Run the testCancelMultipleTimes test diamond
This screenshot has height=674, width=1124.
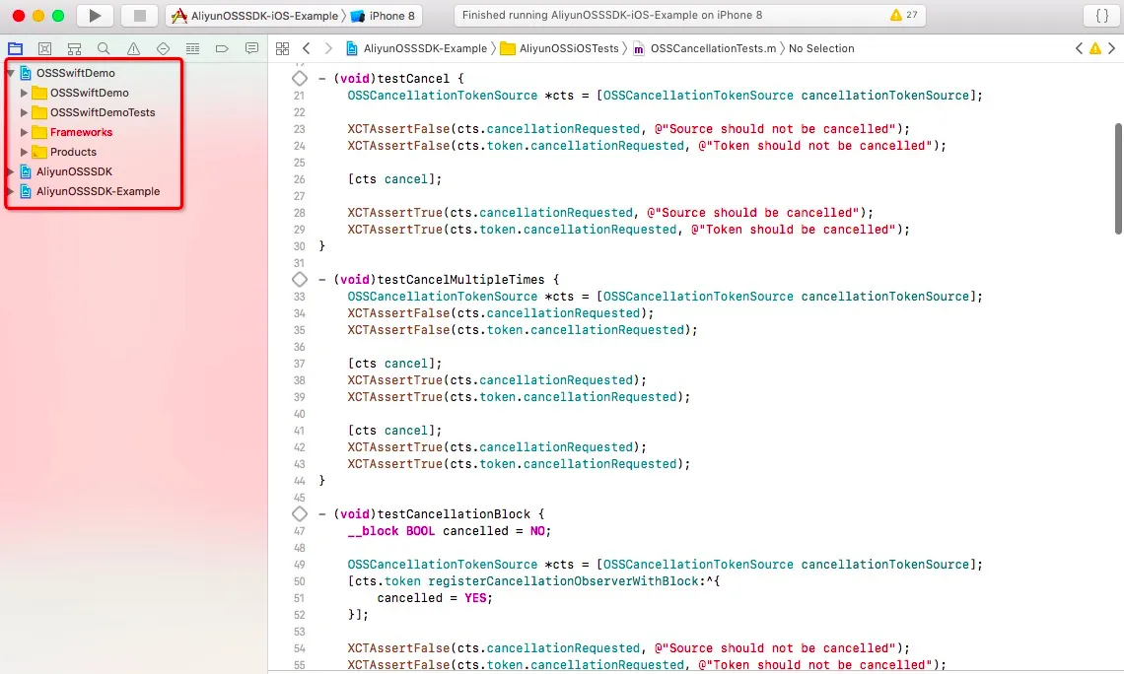300,279
